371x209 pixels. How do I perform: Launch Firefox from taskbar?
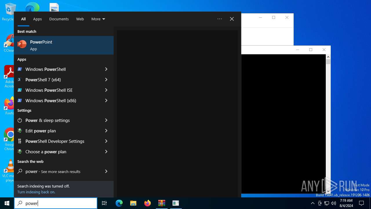(x=148, y=203)
